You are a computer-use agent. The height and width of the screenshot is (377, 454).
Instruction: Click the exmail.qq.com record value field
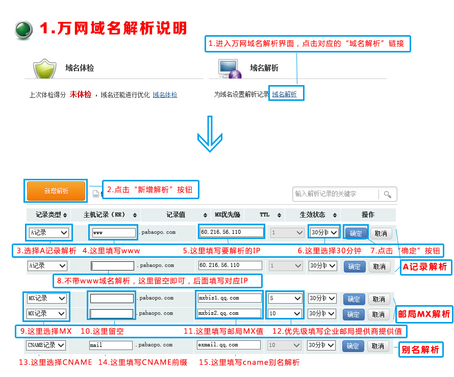click(x=229, y=345)
